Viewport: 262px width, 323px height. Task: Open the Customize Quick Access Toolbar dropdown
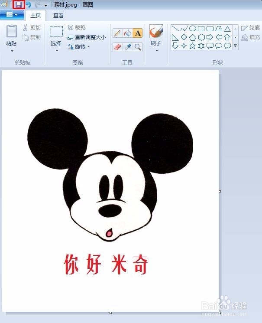click(x=46, y=5)
